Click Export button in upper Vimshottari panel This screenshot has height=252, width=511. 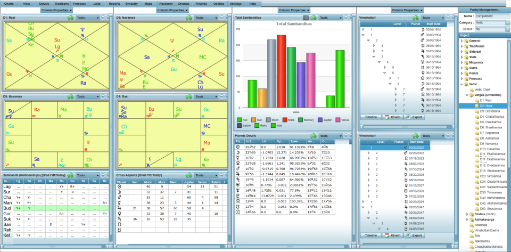(x=414, y=117)
